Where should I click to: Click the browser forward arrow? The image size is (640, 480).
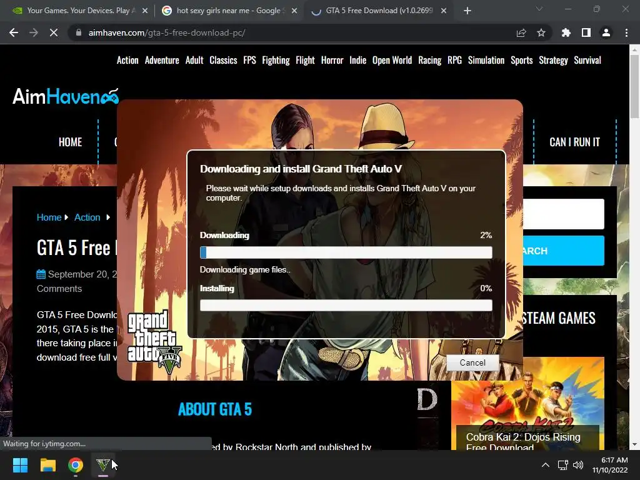pos(34,32)
